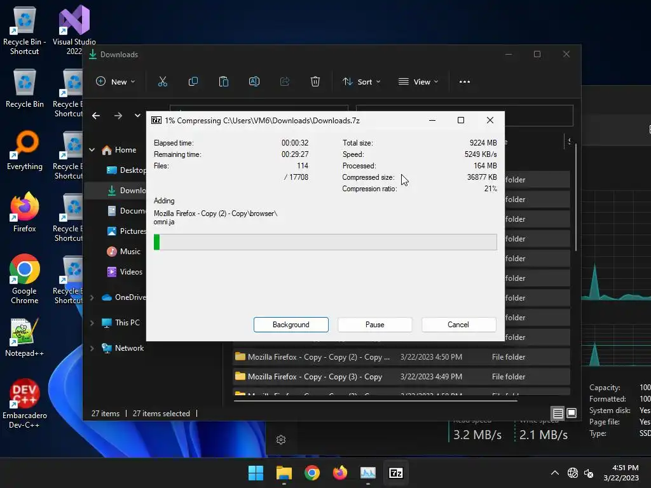Close the 7-Zip compressing dialog
Screen dimensions: 651x488
[x=490, y=120]
